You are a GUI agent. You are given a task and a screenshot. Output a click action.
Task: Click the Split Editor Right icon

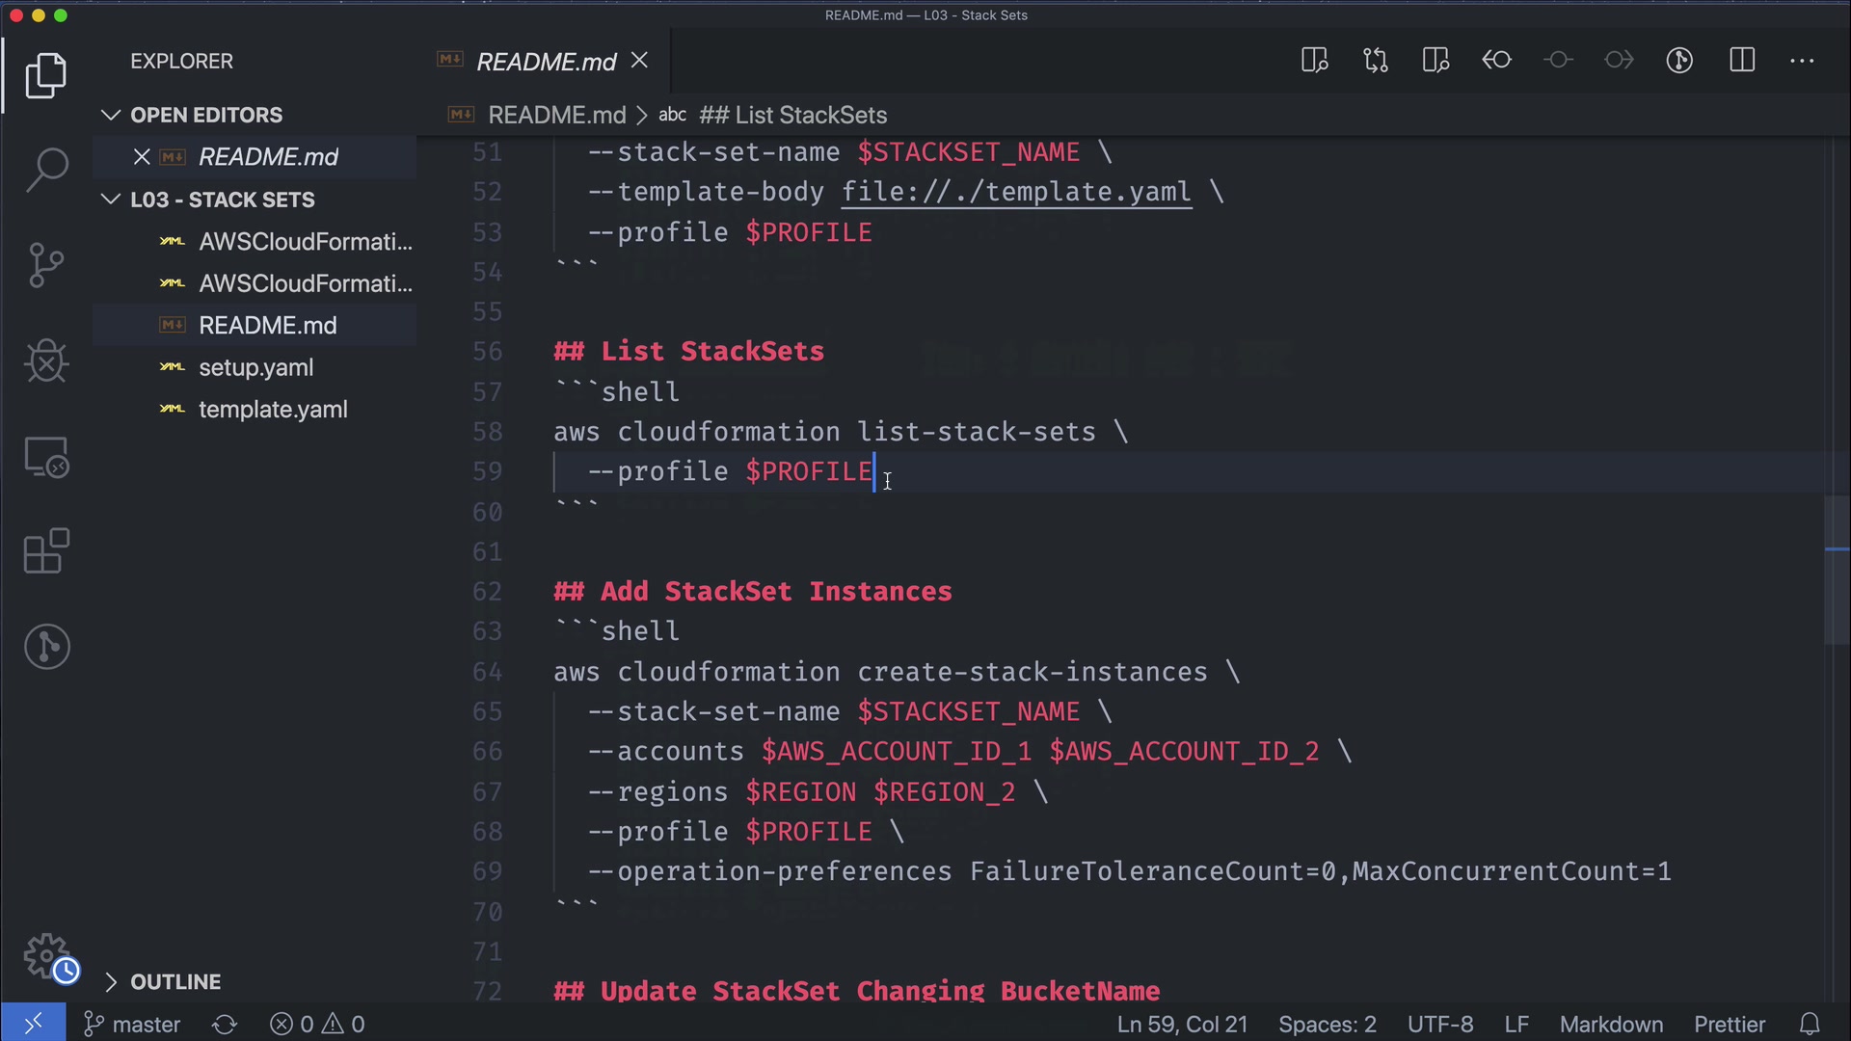pyautogui.click(x=1742, y=61)
